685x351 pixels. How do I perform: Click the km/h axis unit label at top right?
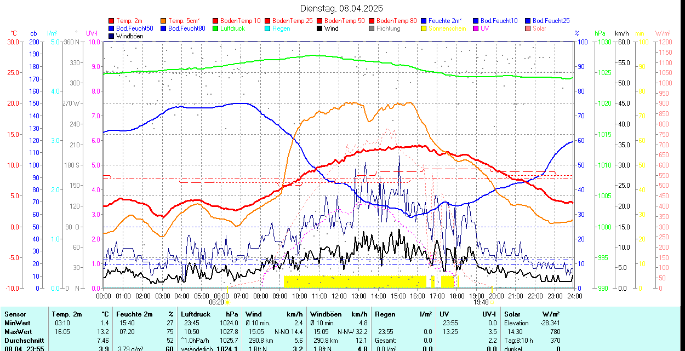point(621,34)
